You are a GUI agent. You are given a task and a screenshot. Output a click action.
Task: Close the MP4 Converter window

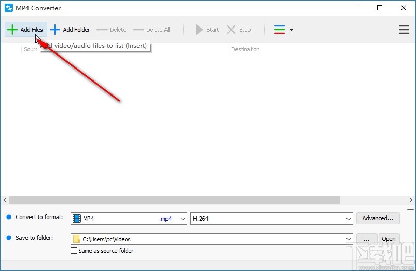403,8
